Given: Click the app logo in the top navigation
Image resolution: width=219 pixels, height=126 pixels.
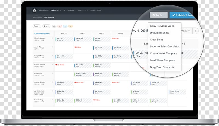Looking at the screenshot, I should (x=34, y=10).
